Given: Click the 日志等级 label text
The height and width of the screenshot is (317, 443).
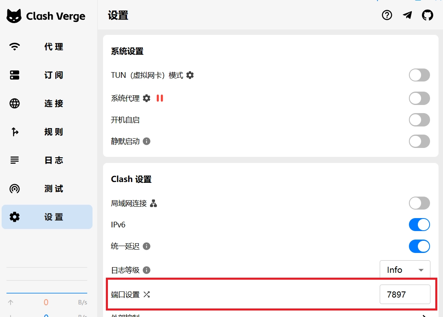Looking at the screenshot, I should click(125, 270).
